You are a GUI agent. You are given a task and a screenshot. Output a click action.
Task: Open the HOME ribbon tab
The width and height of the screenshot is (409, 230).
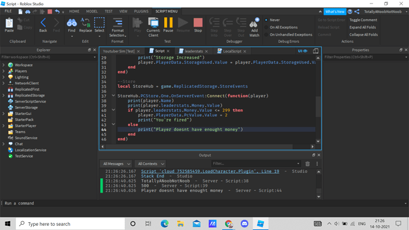pyautogui.click(x=74, y=11)
